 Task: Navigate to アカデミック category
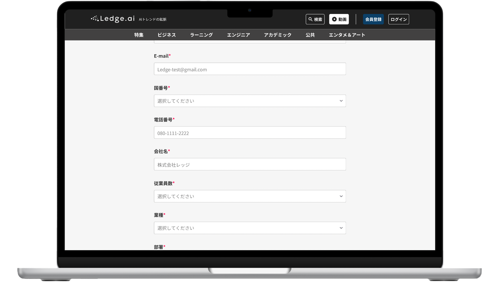[x=277, y=35]
